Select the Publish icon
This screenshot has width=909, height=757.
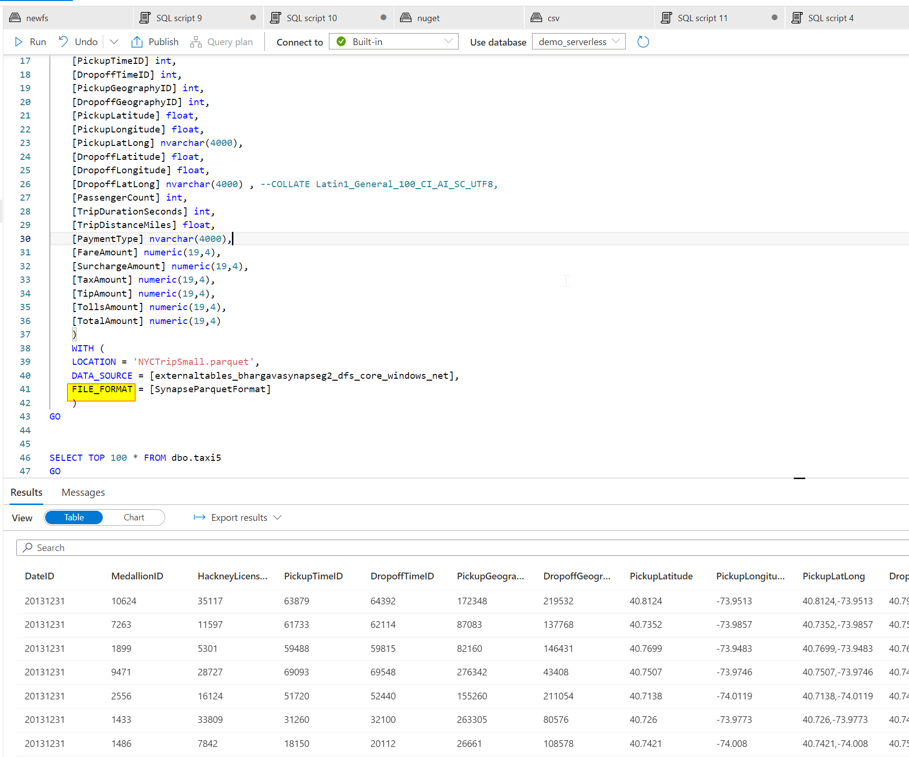137,41
